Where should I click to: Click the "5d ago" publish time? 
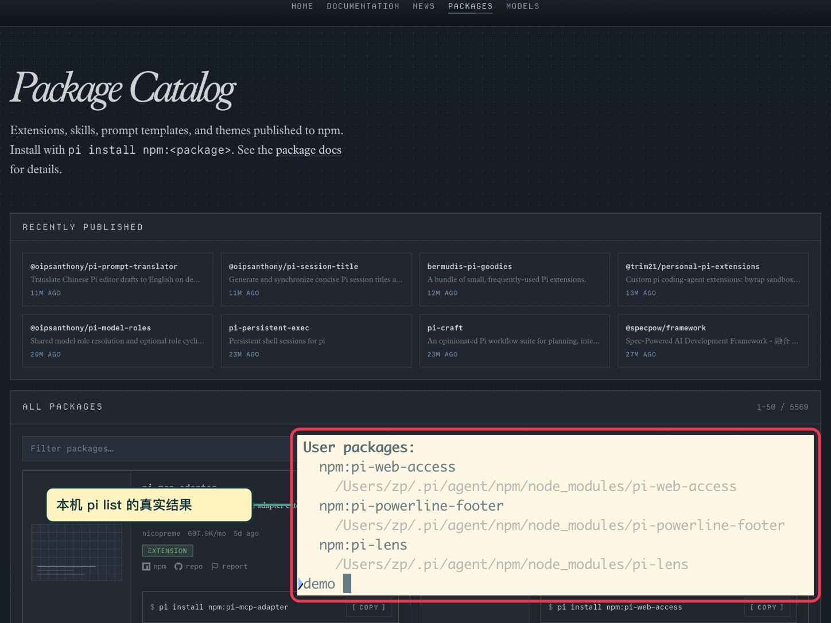click(x=246, y=534)
